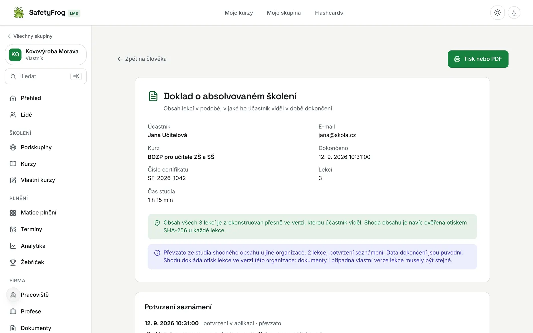533x333 pixels.
Task: Open the user profile icon
Action: [514, 13]
